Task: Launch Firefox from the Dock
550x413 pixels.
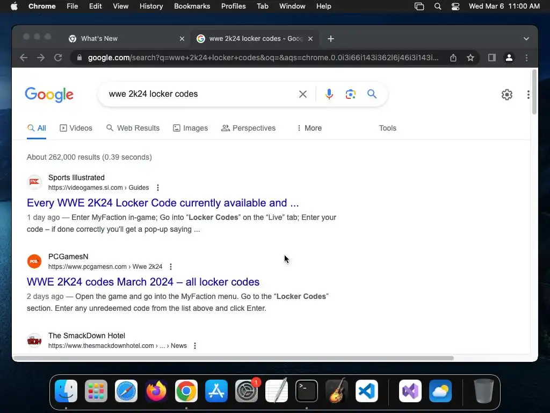Action: pyautogui.click(x=156, y=391)
